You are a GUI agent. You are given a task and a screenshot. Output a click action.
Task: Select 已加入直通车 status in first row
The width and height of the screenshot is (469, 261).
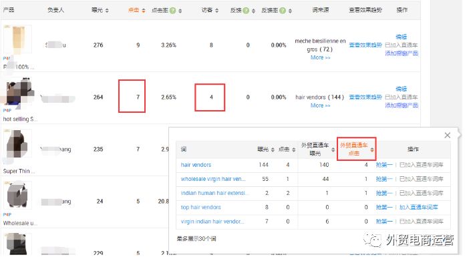tap(401, 45)
